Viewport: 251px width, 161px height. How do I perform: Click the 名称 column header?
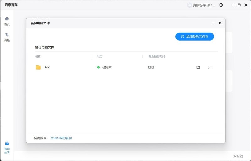click(x=38, y=56)
